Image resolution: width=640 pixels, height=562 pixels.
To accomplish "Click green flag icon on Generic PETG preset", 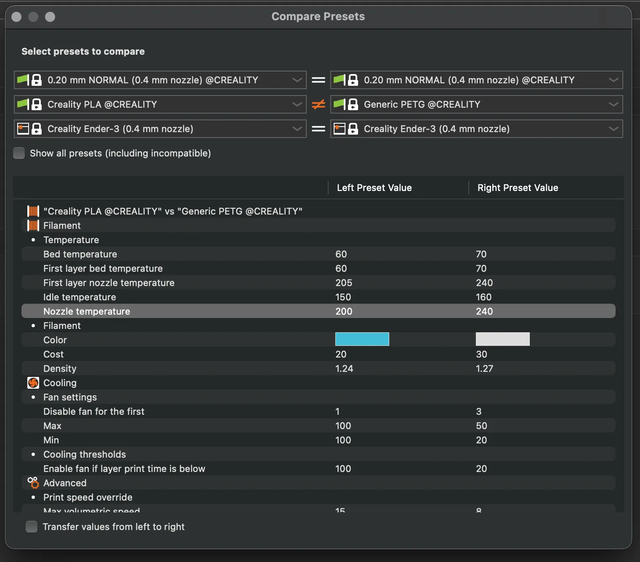I will (340, 104).
